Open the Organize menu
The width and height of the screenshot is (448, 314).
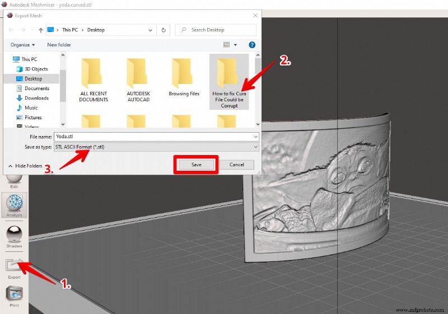click(x=22, y=45)
